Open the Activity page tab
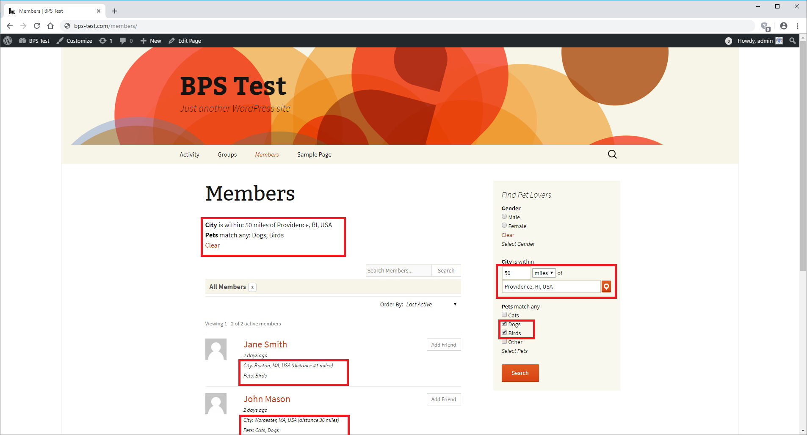This screenshot has height=435, width=807. click(189, 154)
